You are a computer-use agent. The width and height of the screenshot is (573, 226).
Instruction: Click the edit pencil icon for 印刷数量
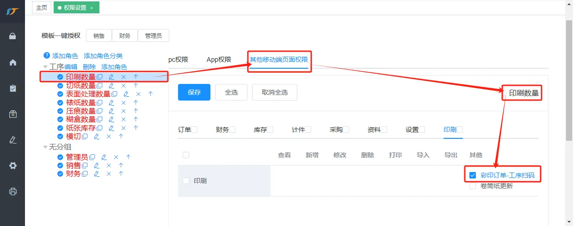111,77
